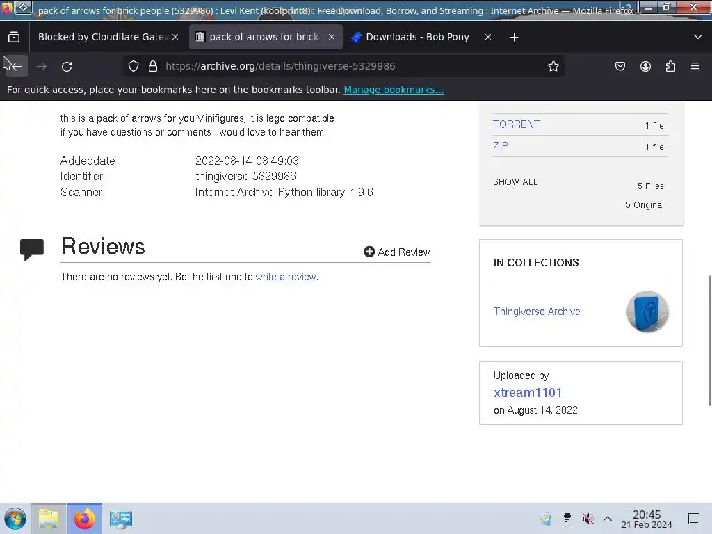
Task: Open Extensions puzzle icon
Action: [670, 66]
